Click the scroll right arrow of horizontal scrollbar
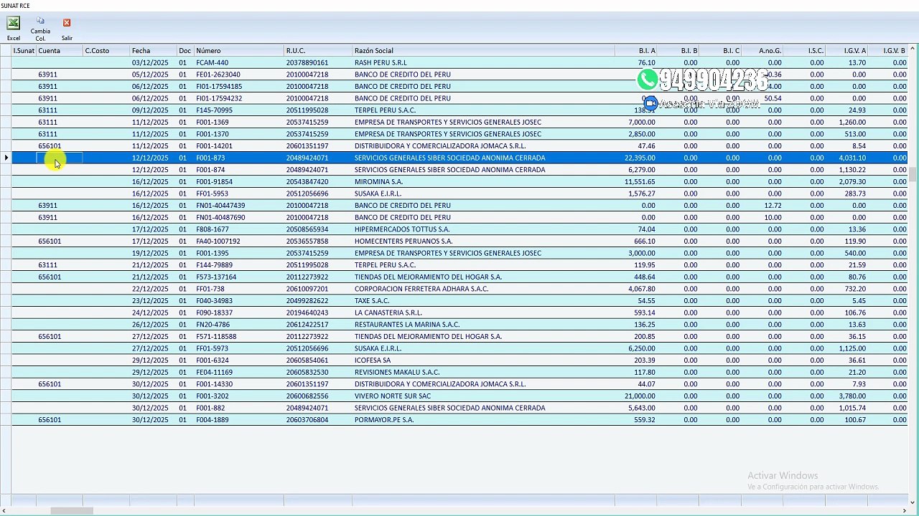This screenshot has height=516, width=919. click(904, 511)
